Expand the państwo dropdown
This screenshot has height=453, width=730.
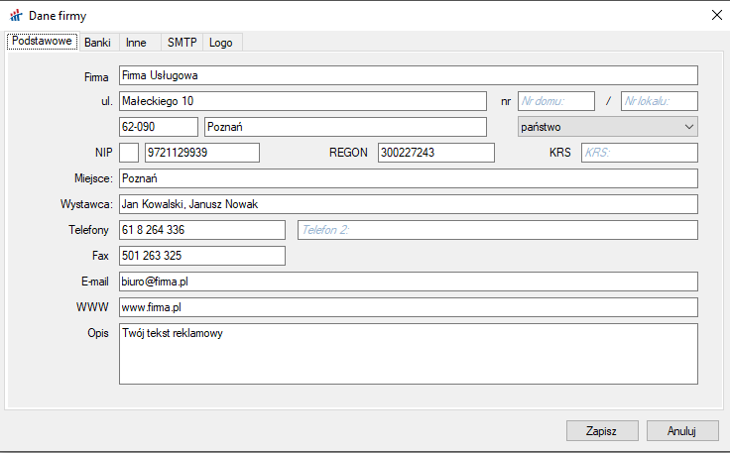608,127
